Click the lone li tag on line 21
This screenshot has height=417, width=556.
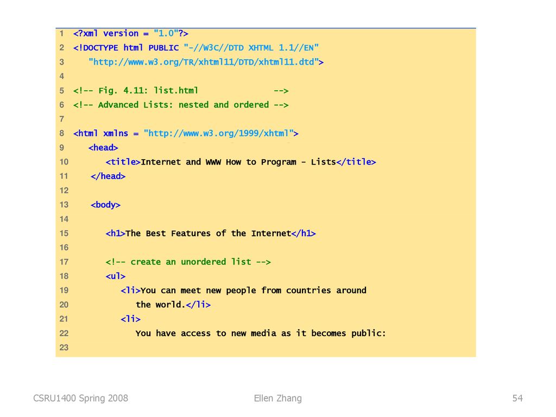point(130,319)
